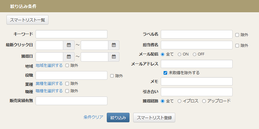Focus the 引き合い input field
This screenshot has width=259, height=129.
pyautogui.click(x=197, y=92)
